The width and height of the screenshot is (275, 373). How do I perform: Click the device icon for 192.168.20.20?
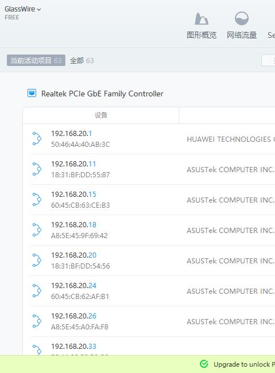(x=37, y=261)
